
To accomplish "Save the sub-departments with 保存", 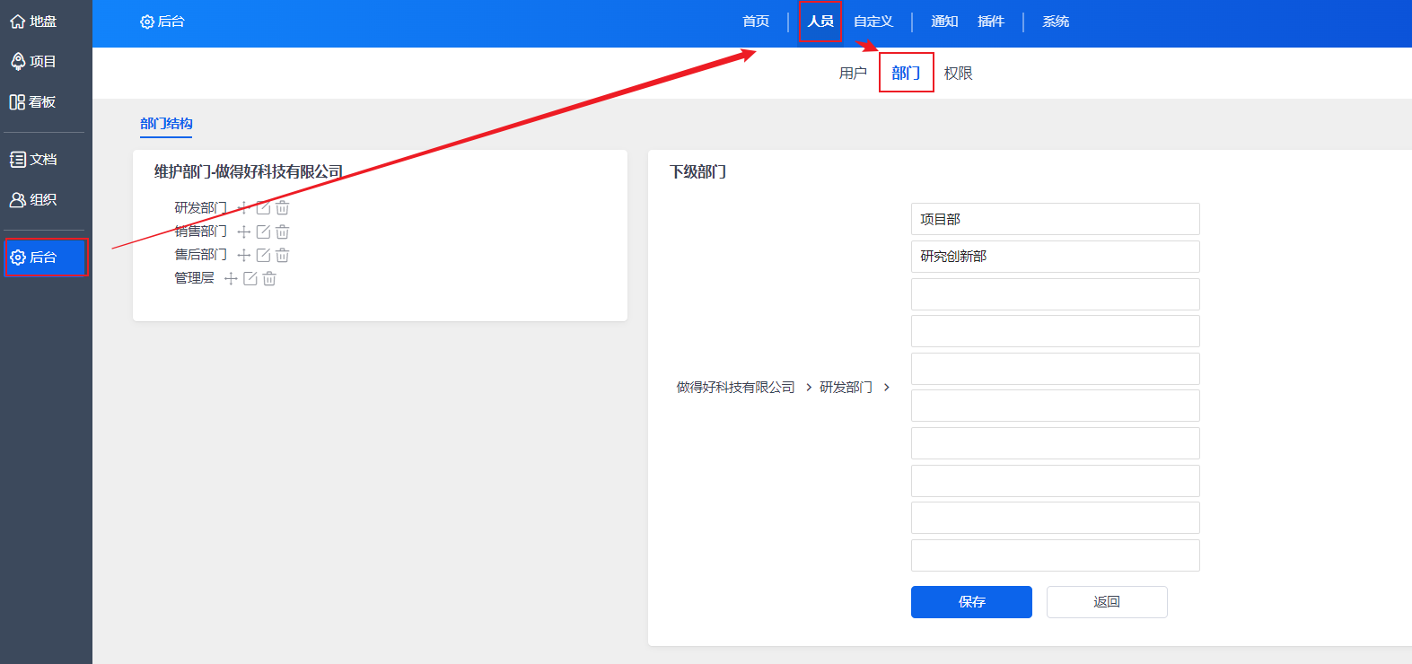I will point(971,602).
